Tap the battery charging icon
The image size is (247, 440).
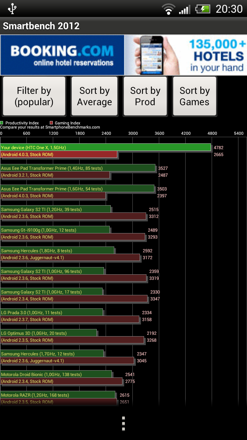202,9
